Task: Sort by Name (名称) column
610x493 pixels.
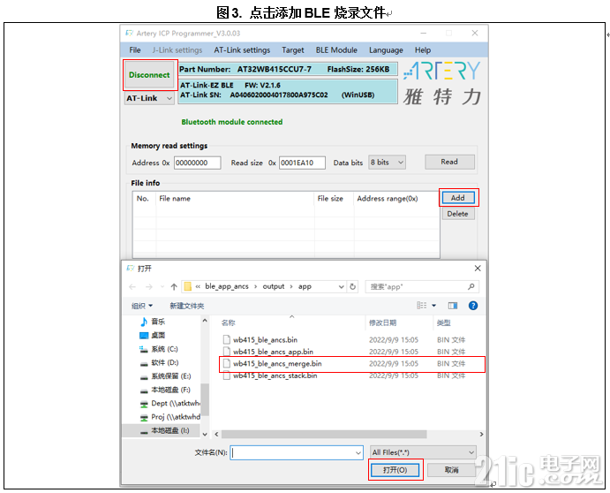Action: [x=229, y=322]
